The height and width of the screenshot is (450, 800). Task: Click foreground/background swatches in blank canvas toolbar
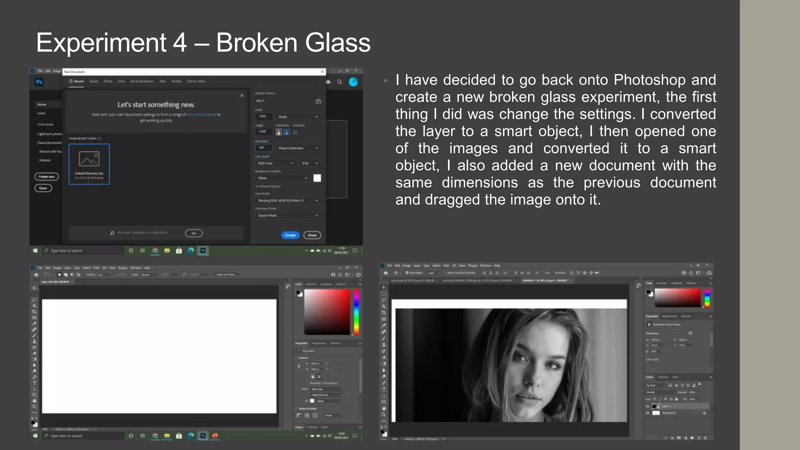[34, 423]
